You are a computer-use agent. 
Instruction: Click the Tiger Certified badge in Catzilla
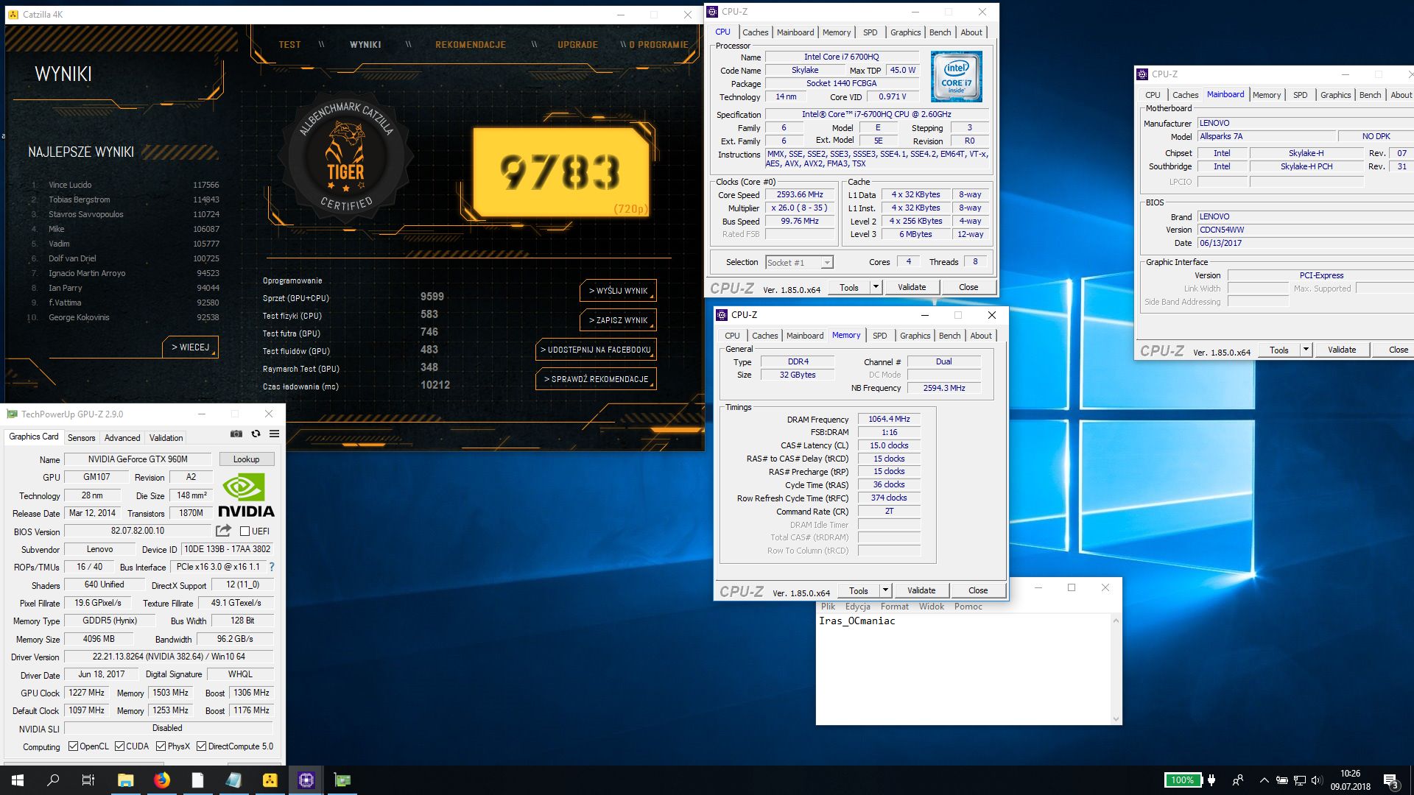click(x=345, y=156)
